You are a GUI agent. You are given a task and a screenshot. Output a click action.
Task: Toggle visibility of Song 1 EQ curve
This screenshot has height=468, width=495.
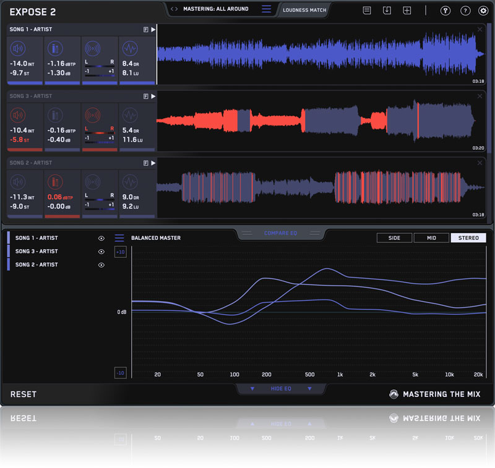click(x=101, y=238)
